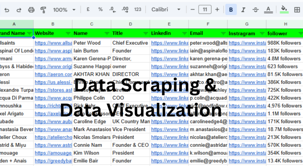Open filter for Brand Name column
The width and height of the screenshot is (303, 166).
29,34
